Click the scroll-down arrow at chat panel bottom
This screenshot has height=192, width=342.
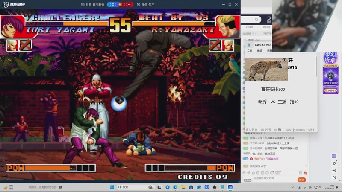339,180
